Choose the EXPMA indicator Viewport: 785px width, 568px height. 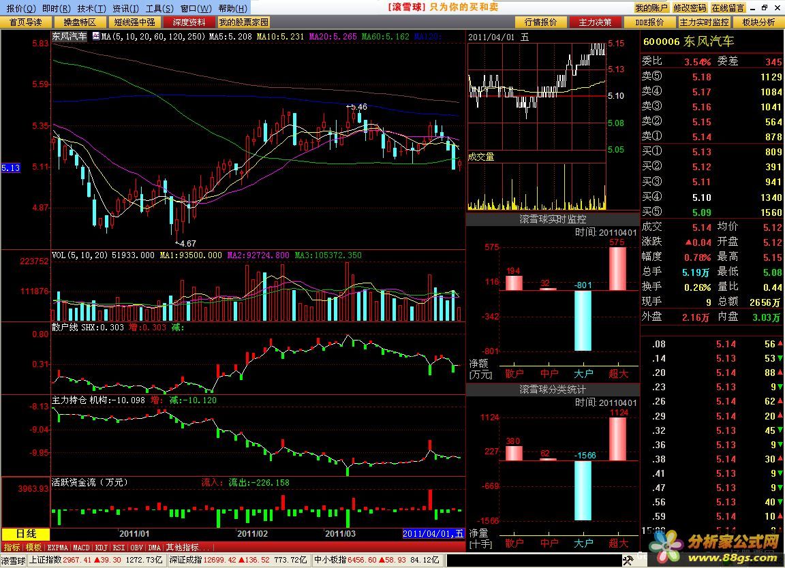click(x=57, y=548)
